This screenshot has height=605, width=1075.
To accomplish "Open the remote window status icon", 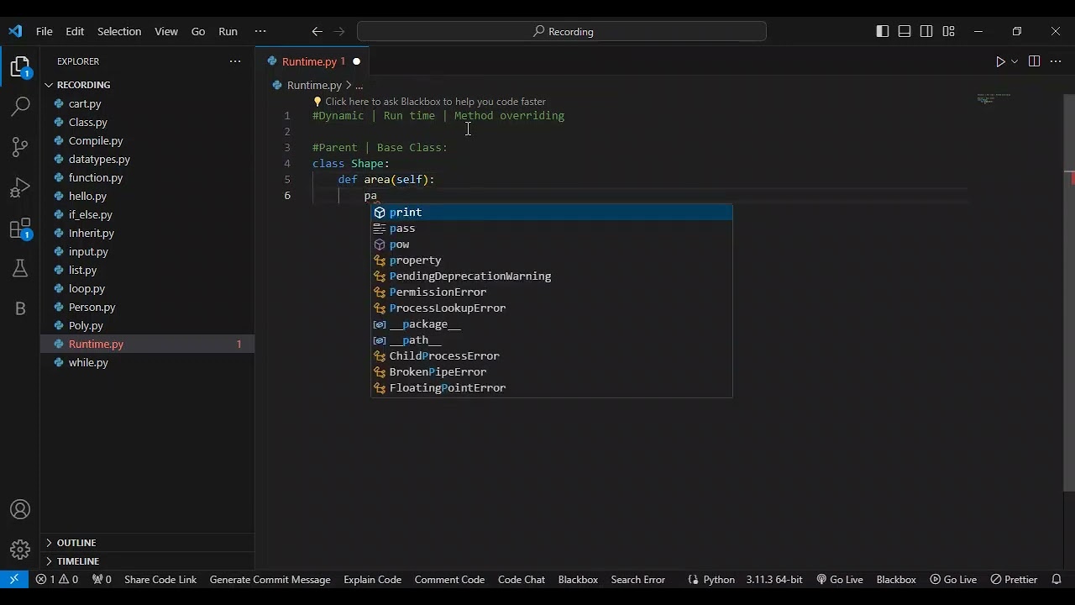I will [x=14, y=580].
